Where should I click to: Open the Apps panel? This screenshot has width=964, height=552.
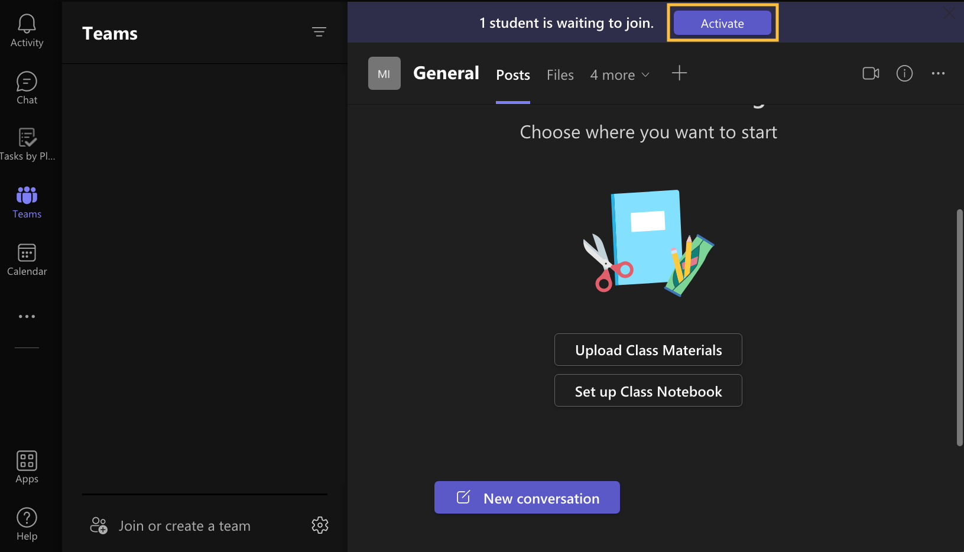(27, 466)
